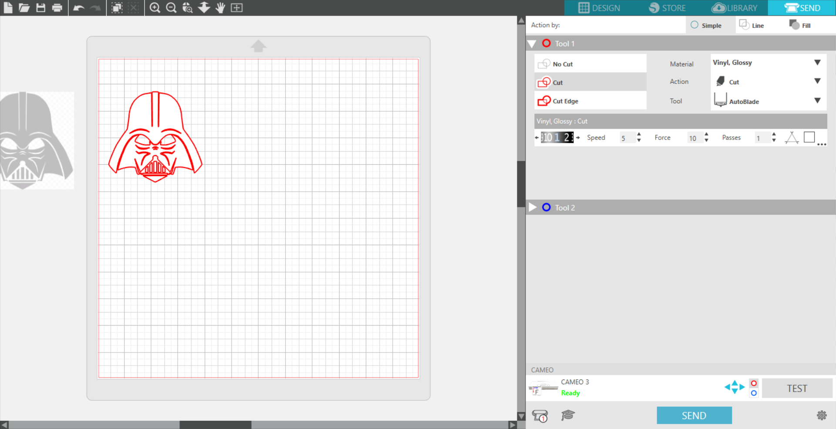This screenshot has width=836, height=429.
Task: Switch Action by to Fill
Action: coord(800,25)
